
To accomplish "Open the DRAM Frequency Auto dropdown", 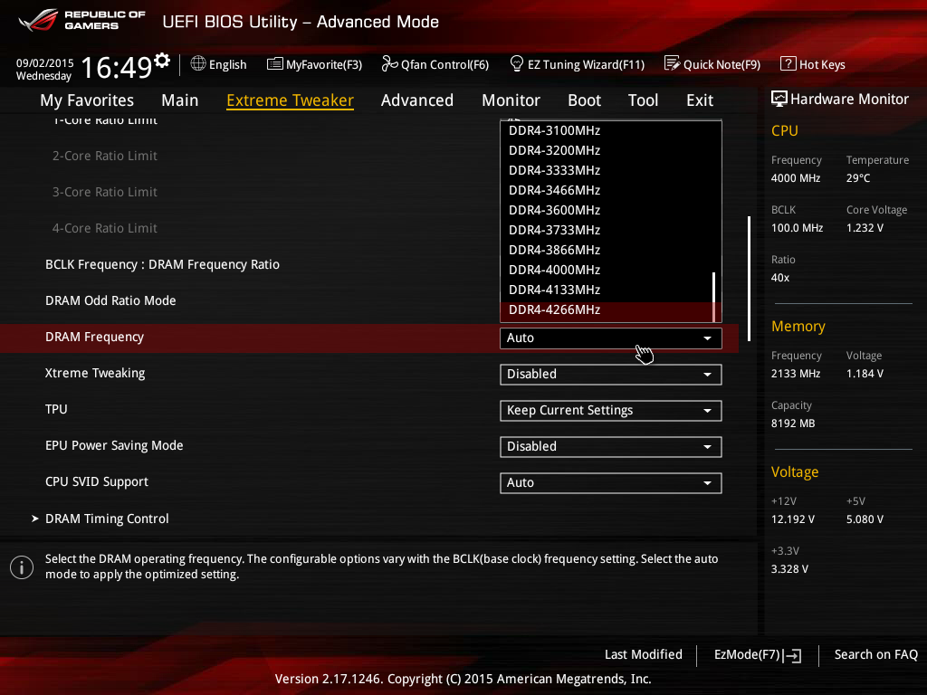I will pyautogui.click(x=611, y=338).
